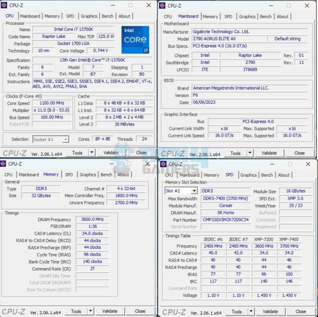The image size is (318, 317).
Task: Click the BIOS version F6 field
Action: 250,95
